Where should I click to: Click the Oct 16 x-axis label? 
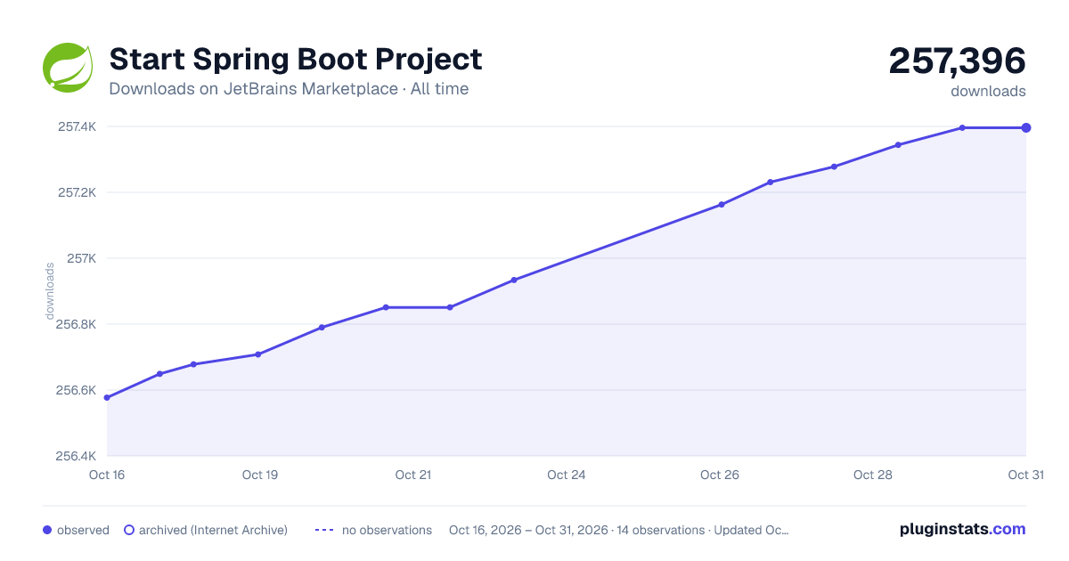[x=107, y=475]
